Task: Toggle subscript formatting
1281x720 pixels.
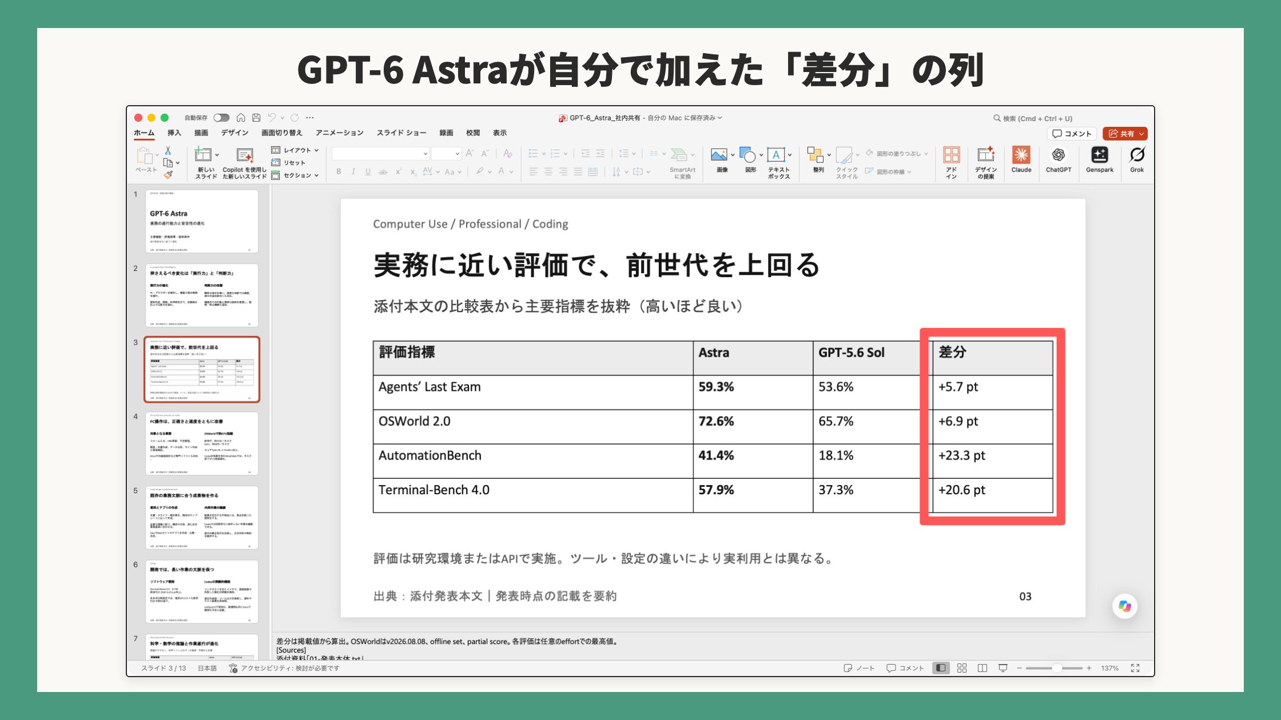Action: pos(413,171)
